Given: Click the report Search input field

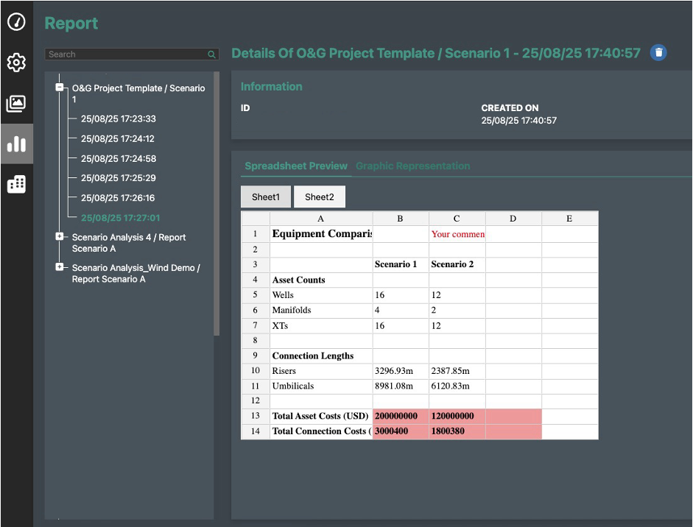Looking at the screenshot, I should point(125,54).
